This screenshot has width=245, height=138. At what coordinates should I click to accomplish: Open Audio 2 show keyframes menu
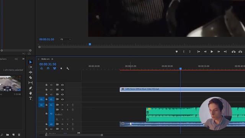[57, 119]
